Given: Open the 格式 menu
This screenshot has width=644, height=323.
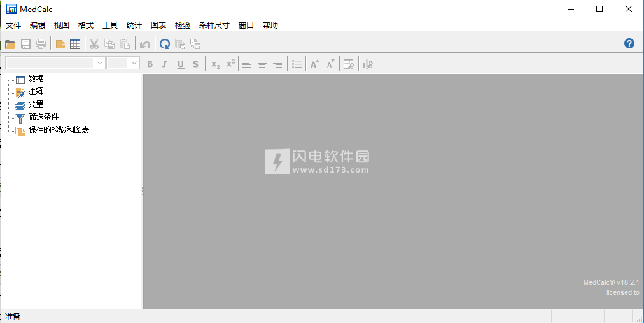Looking at the screenshot, I should [x=86, y=25].
